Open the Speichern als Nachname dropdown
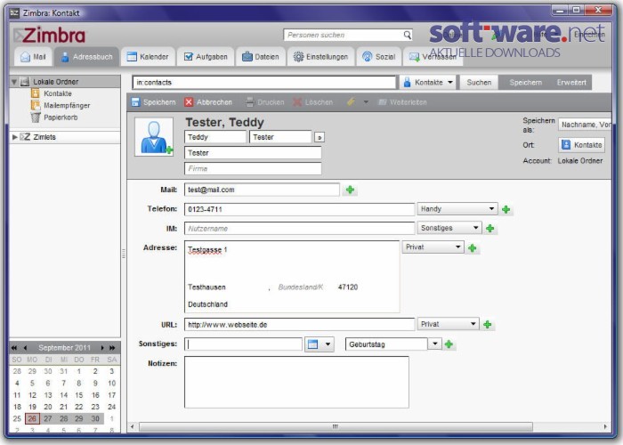 click(585, 125)
